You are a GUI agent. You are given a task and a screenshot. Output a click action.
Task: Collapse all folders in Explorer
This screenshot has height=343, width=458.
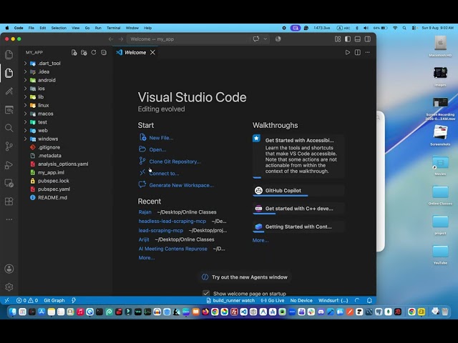tap(104, 52)
